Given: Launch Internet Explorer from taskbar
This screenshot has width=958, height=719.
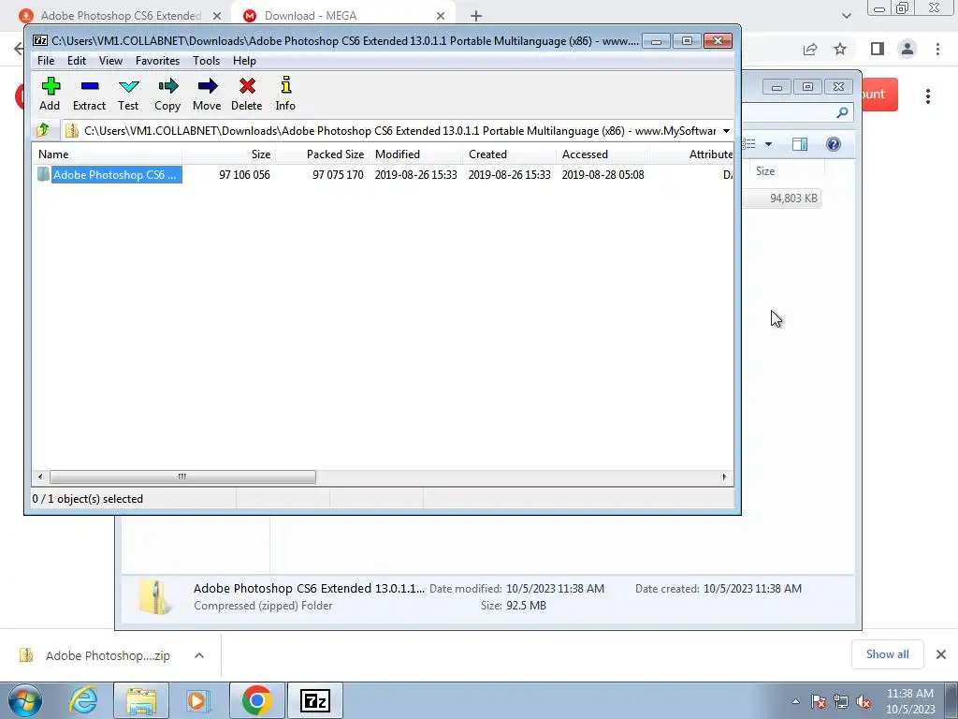Looking at the screenshot, I should [83, 700].
